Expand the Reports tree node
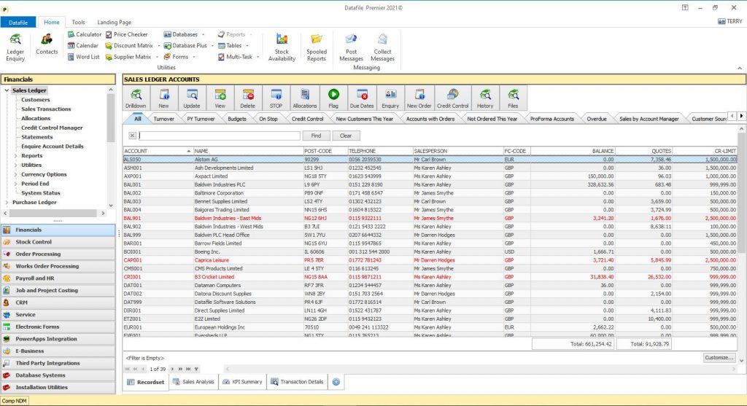The height and width of the screenshot is (406, 747). click(16, 156)
